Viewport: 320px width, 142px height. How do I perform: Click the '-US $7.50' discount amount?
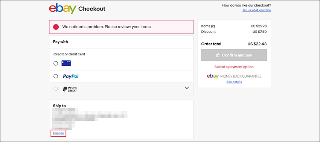pyautogui.click(x=259, y=32)
